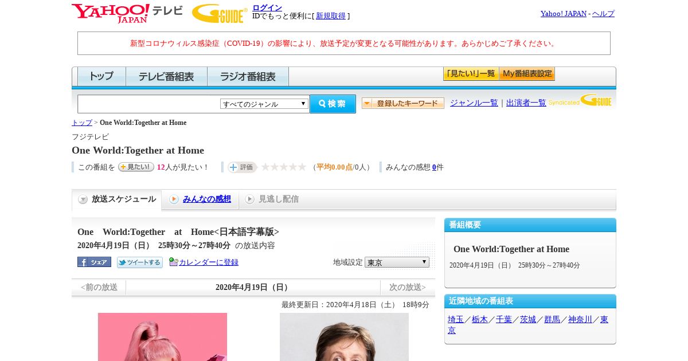Open the 群馬 regional listing link
The width and height of the screenshot is (688, 361).
552,319
